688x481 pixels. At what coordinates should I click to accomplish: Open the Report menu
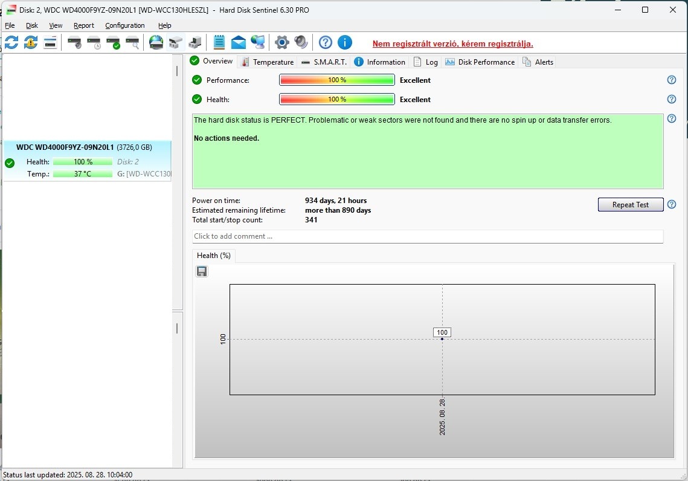pyautogui.click(x=84, y=25)
